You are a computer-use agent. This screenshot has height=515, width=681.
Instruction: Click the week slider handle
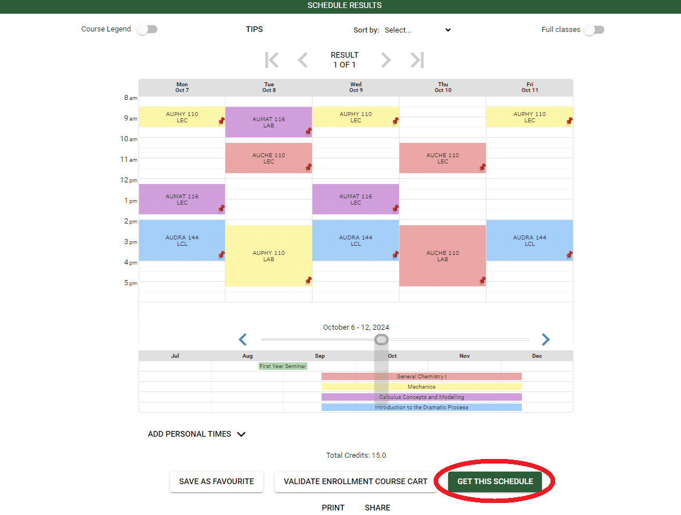tap(381, 340)
